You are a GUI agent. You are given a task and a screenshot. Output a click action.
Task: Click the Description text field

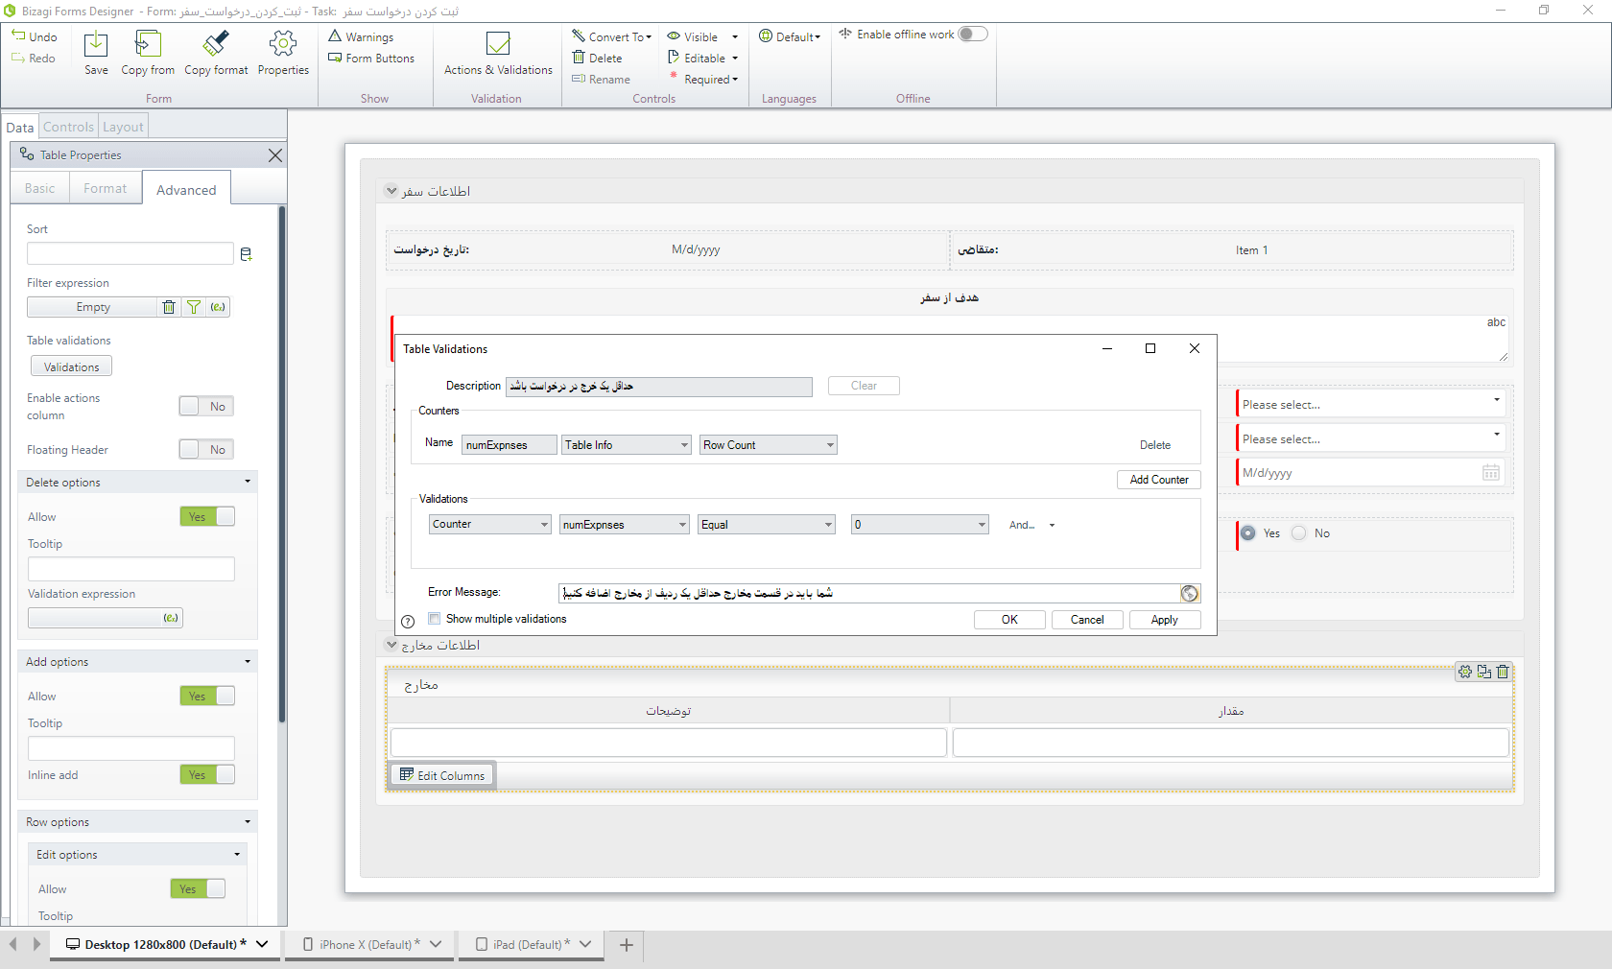(x=659, y=387)
